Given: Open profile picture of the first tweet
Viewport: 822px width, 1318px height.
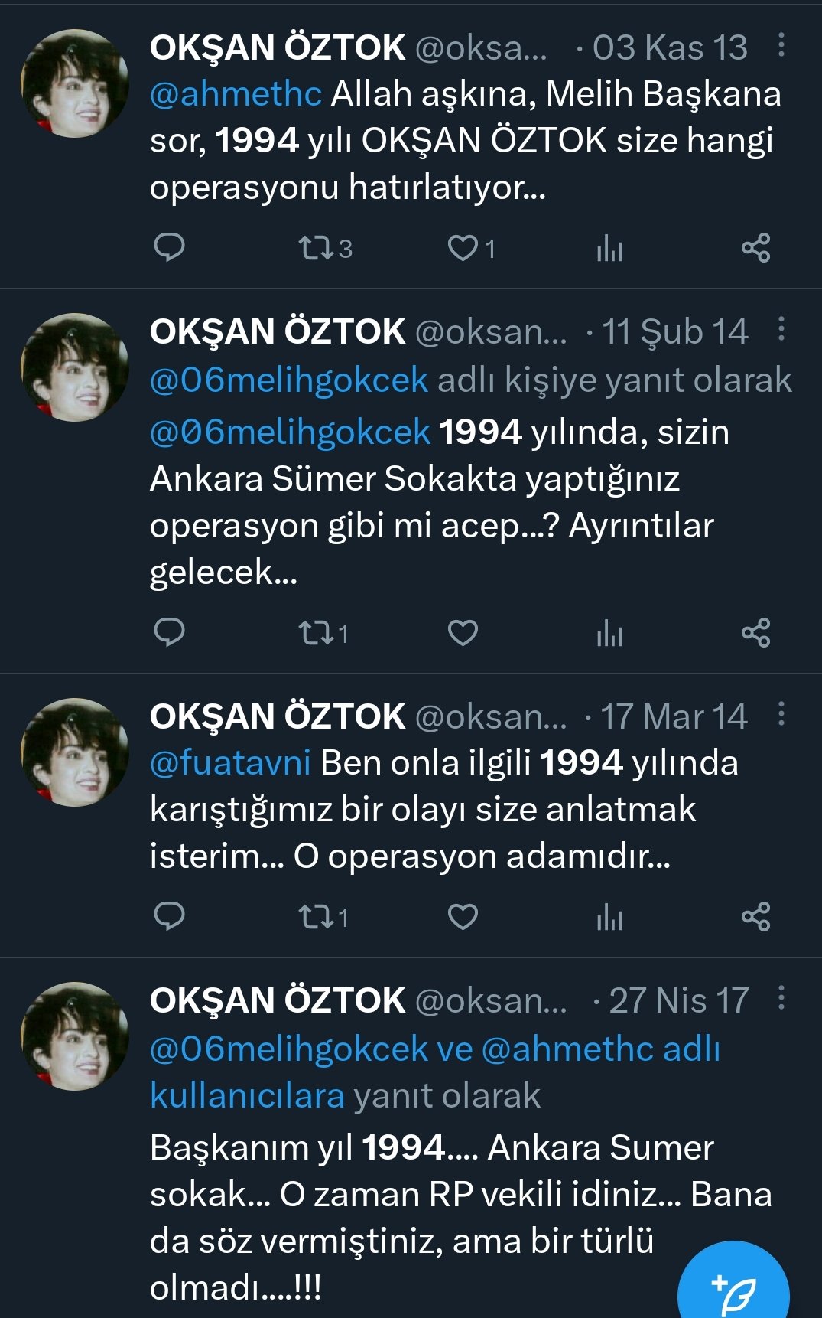Looking at the screenshot, I should (x=74, y=83).
